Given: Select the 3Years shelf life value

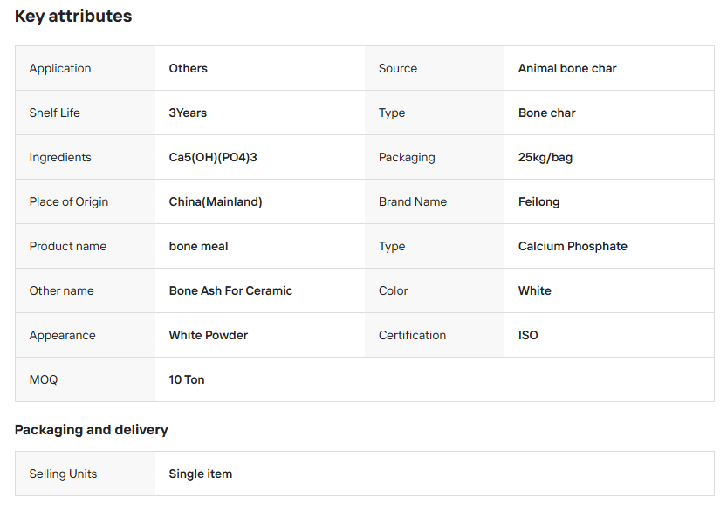Looking at the screenshot, I should pyautogui.click(x=188, y=113).
